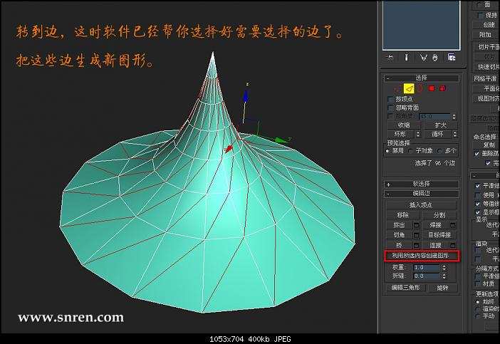Click the 收缩 (Shrink) button
The image size is (500, 344).
(404, 125)
